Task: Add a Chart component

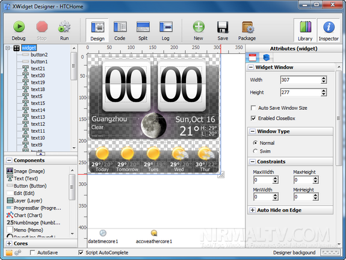Action: pos(25,215)
